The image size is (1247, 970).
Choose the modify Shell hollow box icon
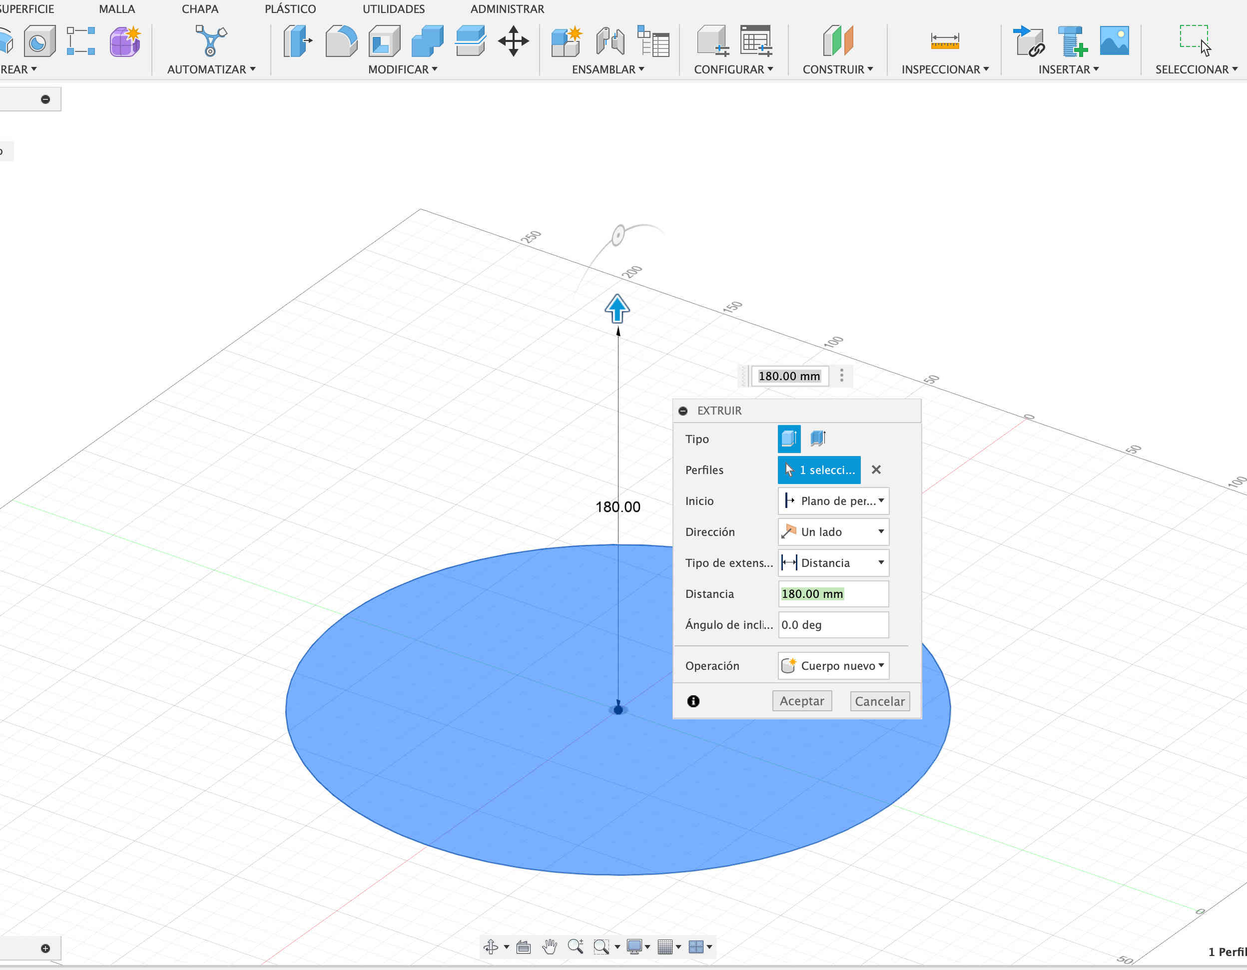pos(384,41)
